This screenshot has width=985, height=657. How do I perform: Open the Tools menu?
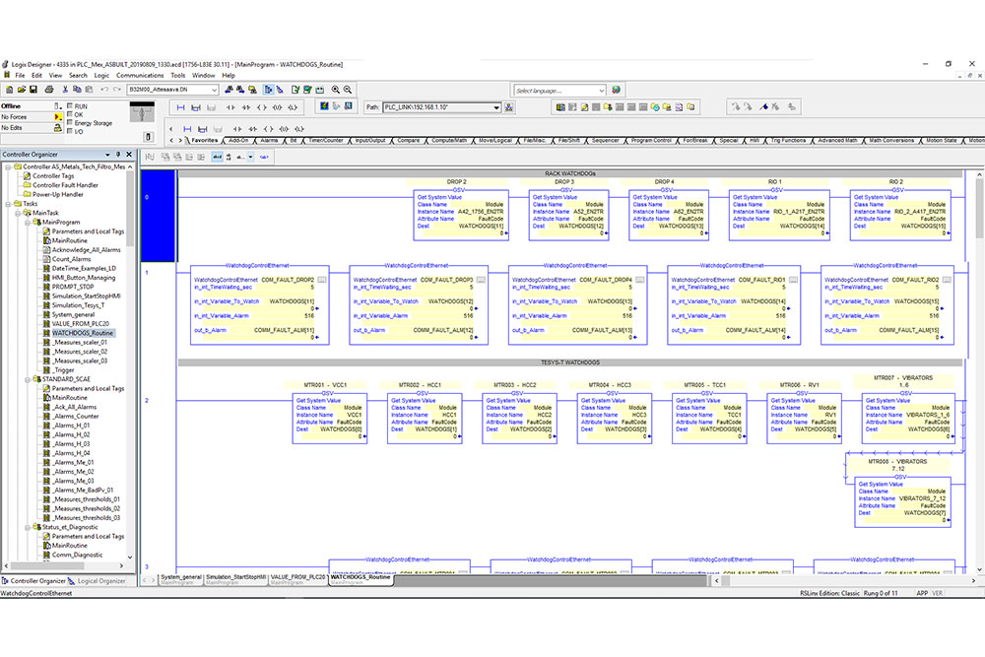pos(178,76)
